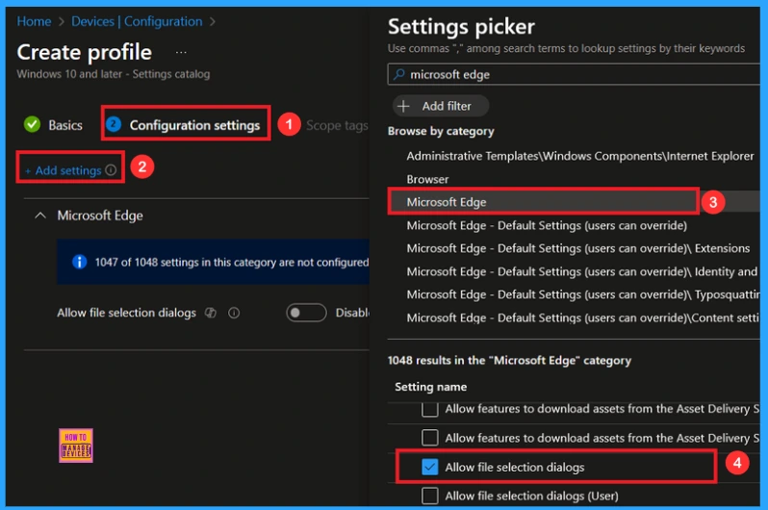Viewport: 768px width, 510px height.
Task: Click the microsoft edge search field
Action: tap(574, 74)
